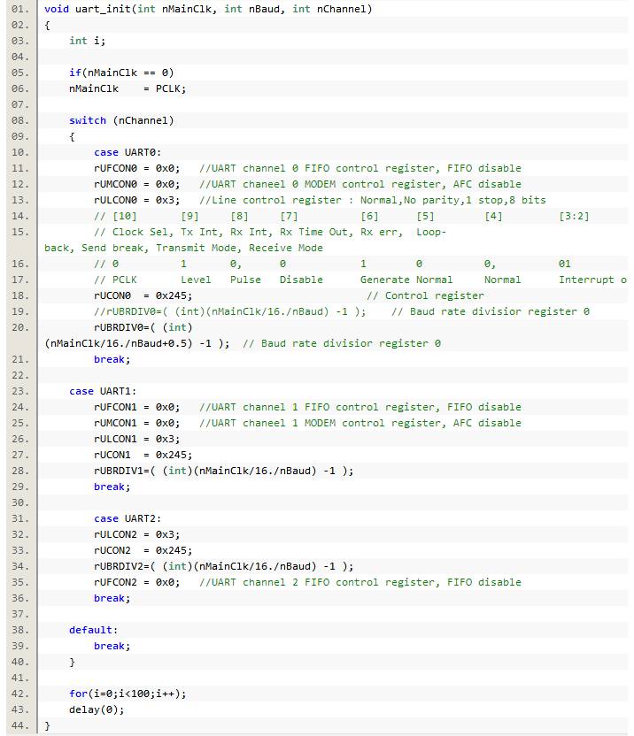Click the '// Control register' comment
The image size is (634, 736).
click(425, 296)
